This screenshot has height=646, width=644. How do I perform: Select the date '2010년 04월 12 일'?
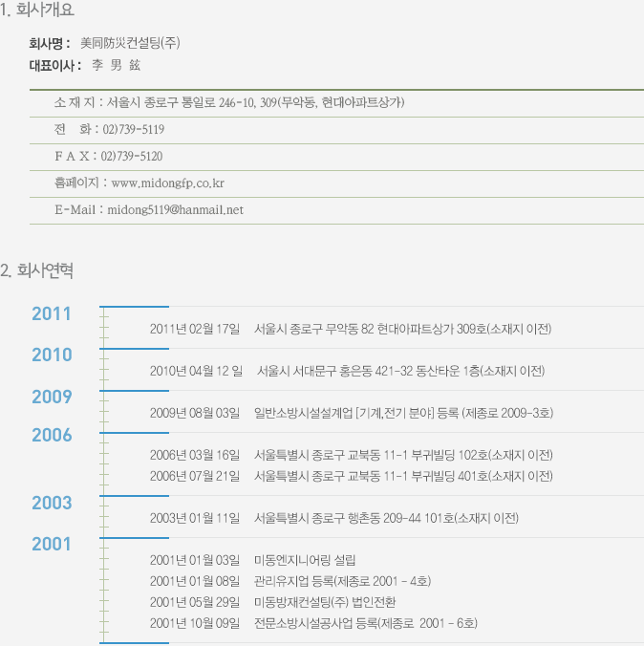196,371
